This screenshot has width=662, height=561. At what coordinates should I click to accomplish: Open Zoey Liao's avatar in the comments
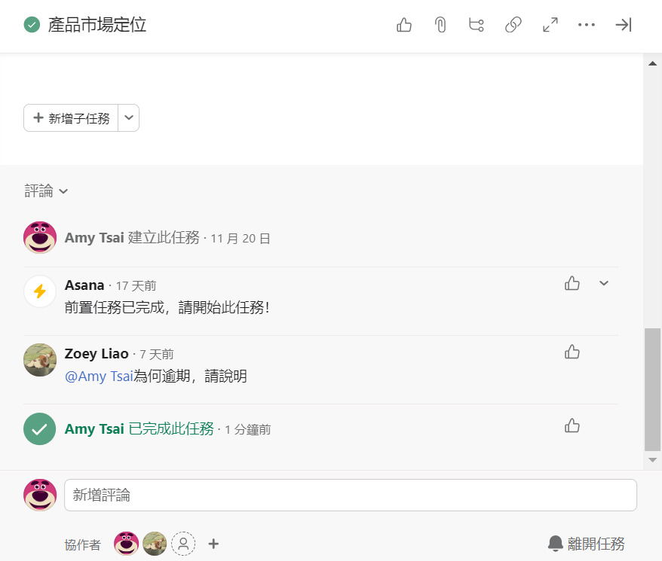pos(40,360)
